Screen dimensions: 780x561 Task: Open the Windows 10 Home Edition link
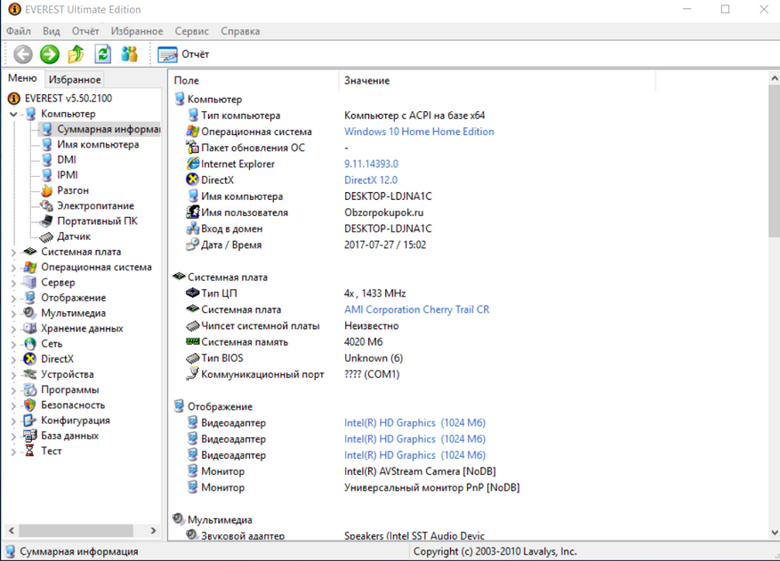click(x=419, y=132)
